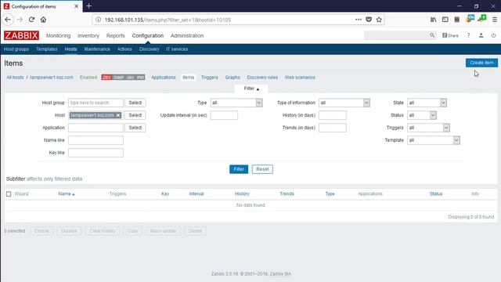Open the Monitoring menu

click(x=58, y=35)
